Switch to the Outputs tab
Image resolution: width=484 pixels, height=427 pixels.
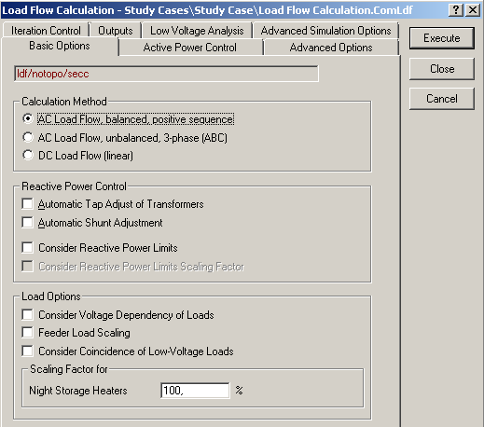coord(116,31)
